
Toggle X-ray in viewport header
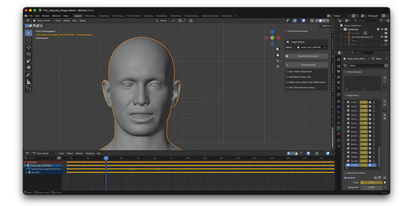pyautogui.click(x=312, y=21)
